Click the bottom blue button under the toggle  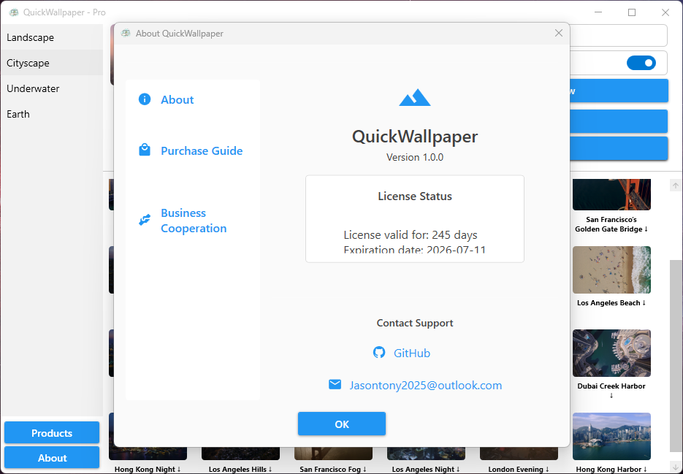pos(619,148)
